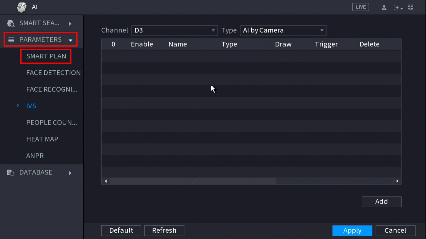Click the AI head logo icon
426x239 pixels.
(x=22, y=7)
